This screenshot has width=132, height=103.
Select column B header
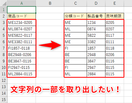[x=50, y=3]
